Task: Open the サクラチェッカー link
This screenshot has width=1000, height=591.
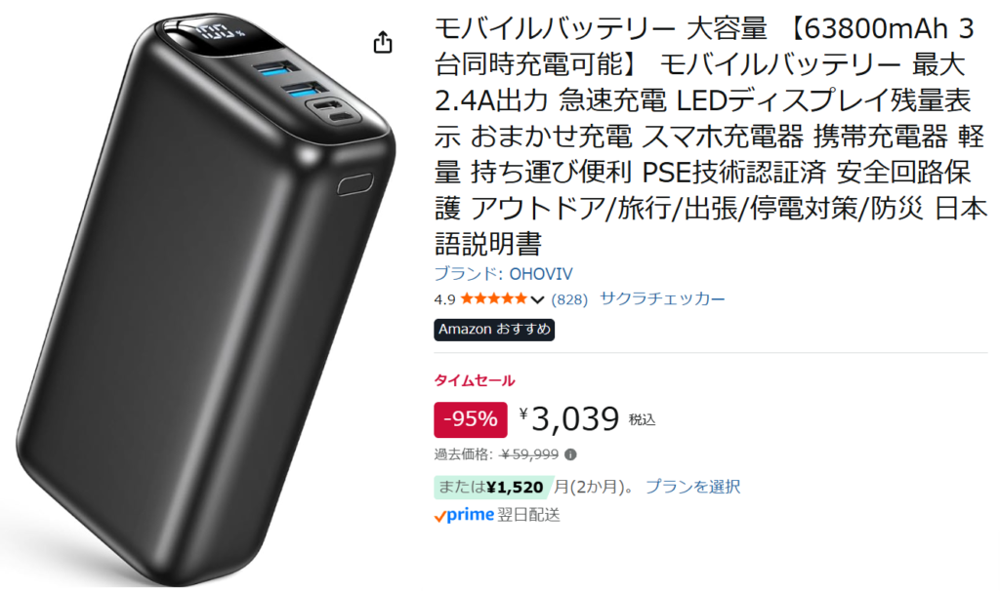Action: (662, 298)
